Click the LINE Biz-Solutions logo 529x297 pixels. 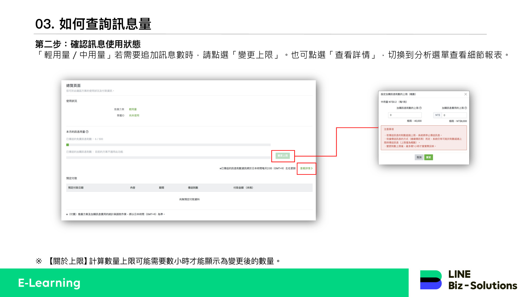[468, 280]
